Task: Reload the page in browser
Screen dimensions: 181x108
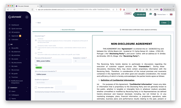Action: tap(14, 10)
